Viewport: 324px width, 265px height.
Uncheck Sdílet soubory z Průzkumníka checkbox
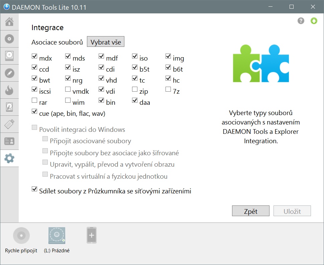point(34,189)
